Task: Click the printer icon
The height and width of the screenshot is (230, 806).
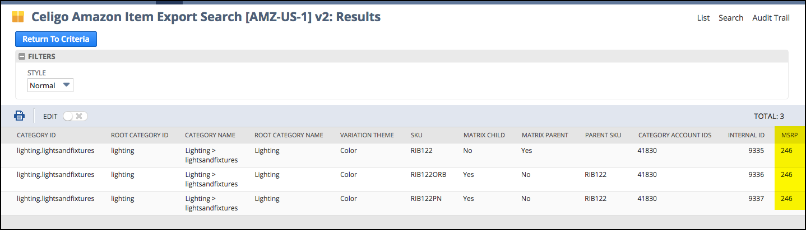Action: click(20, 116)
